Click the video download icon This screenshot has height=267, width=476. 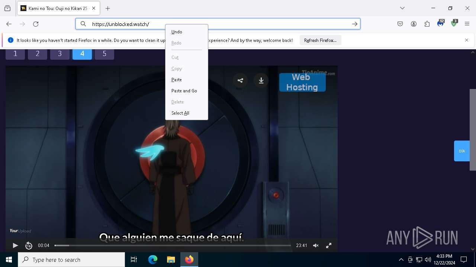261,80
